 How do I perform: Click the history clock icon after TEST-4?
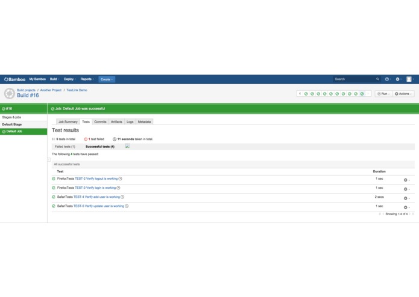click(122, 197)
